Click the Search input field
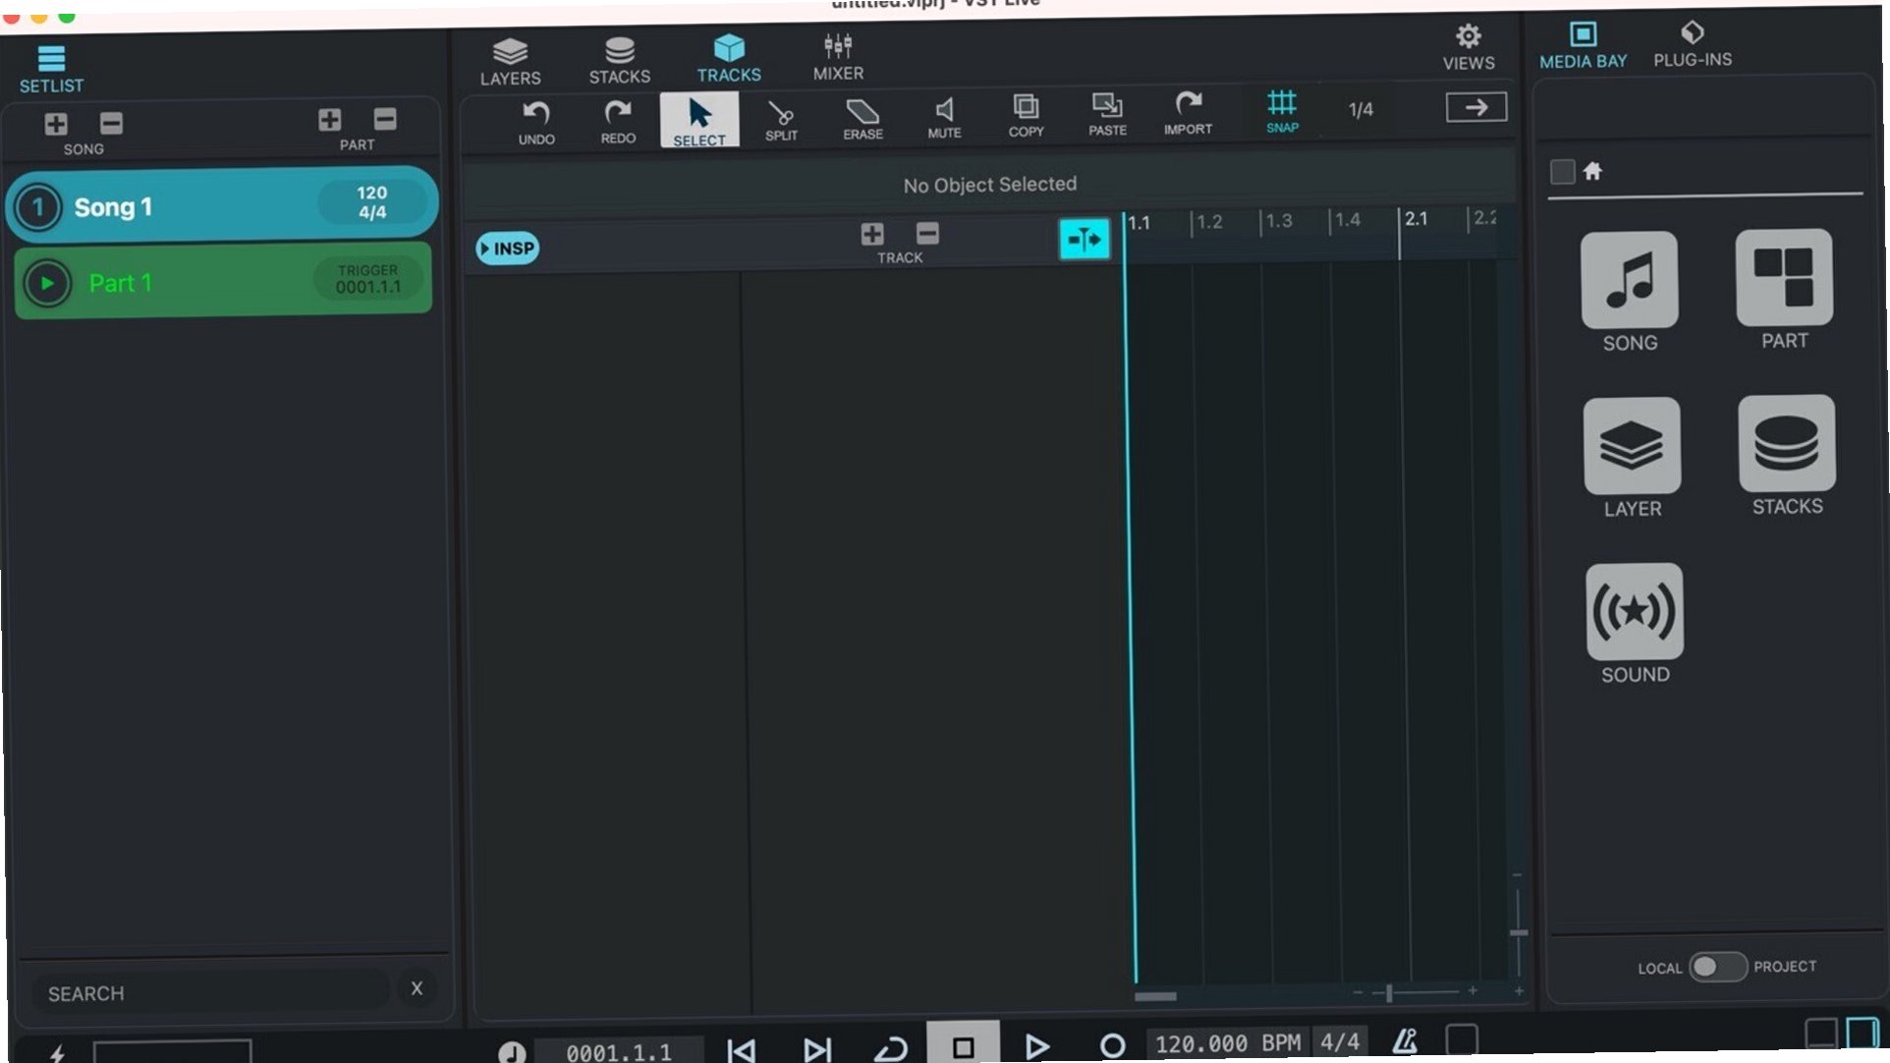Image resolution: width=1890 pixels, height=1063 pixels. (211, 992)
